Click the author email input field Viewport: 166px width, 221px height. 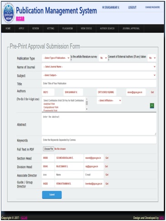point(136,92)
